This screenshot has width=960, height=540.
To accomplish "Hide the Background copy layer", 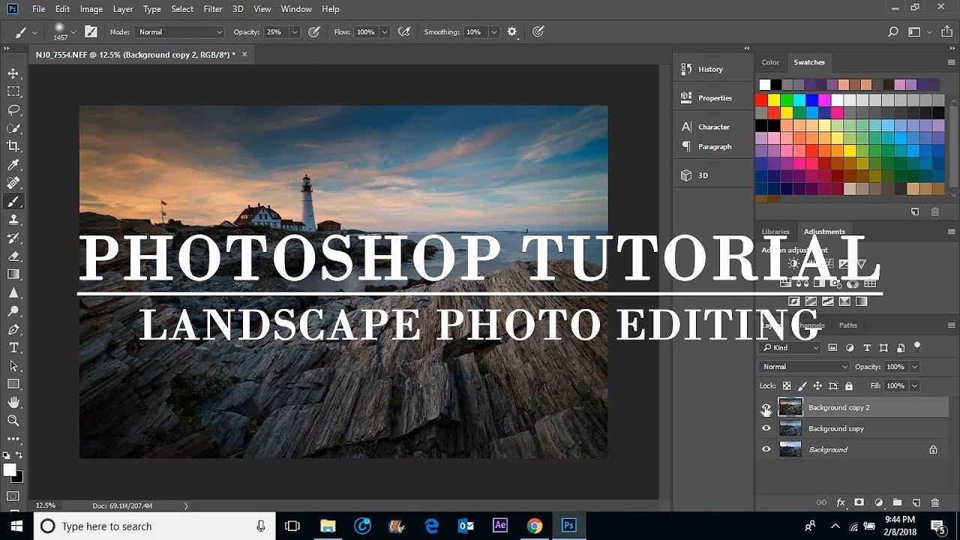I will click(x=766, y=428).
